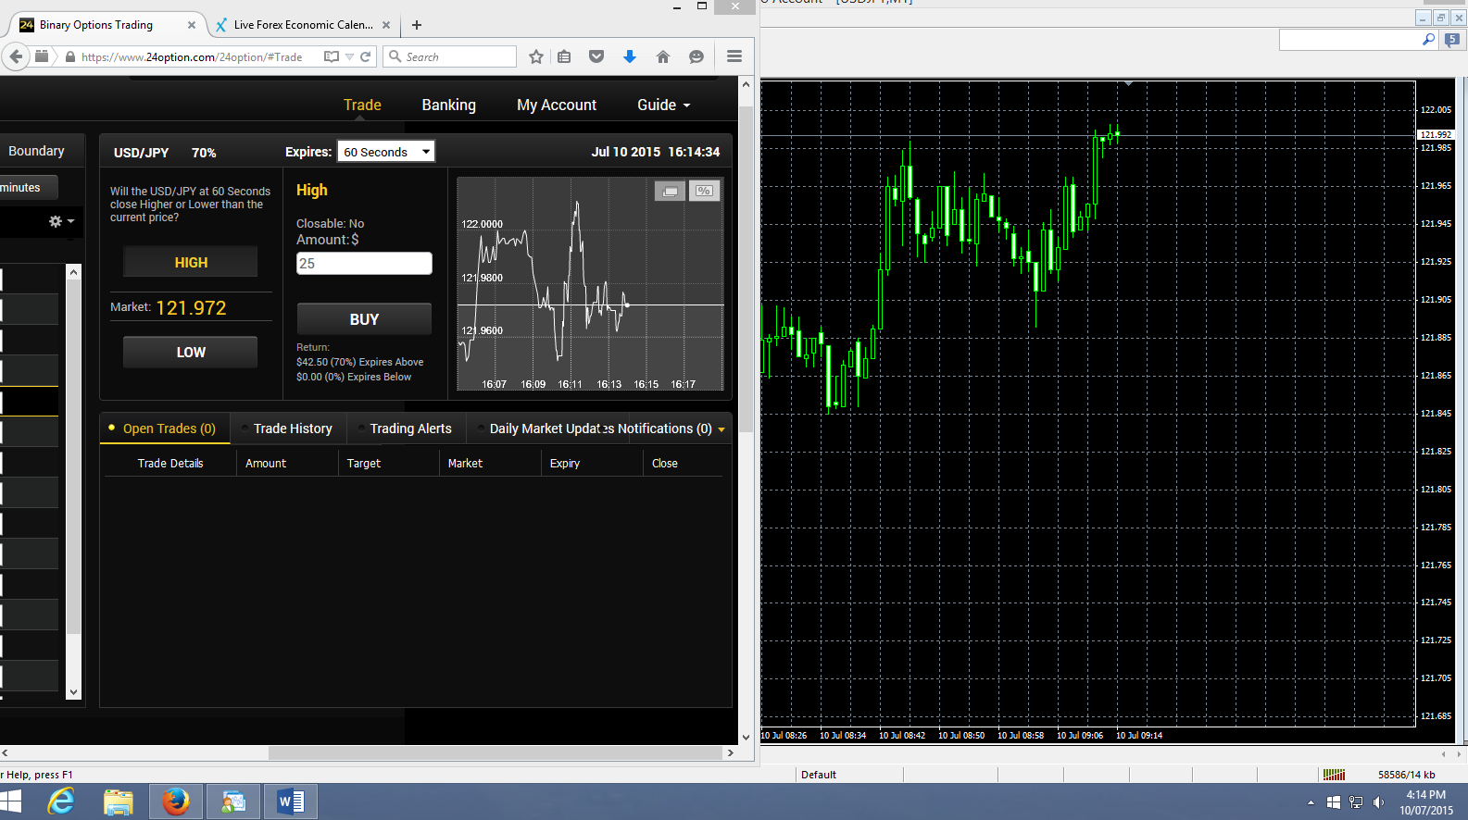The image size is (1468, 820).
Task: Switch the mini chart to line view icon
Action: pos(671,192)
